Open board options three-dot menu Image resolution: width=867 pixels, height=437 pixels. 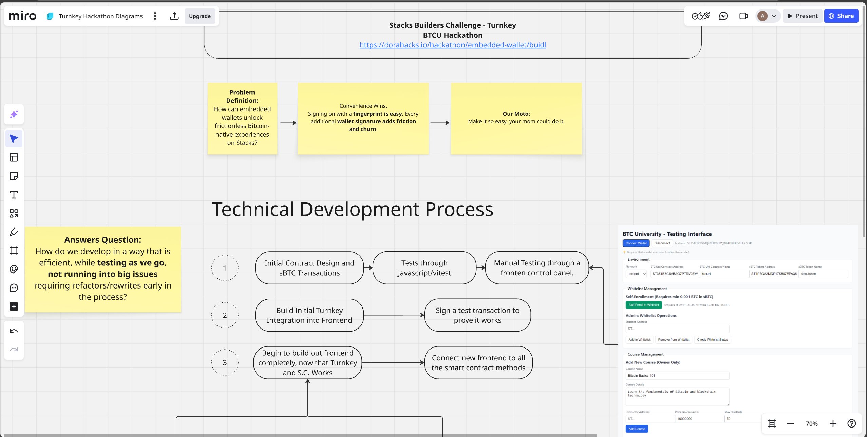(155, 16)
